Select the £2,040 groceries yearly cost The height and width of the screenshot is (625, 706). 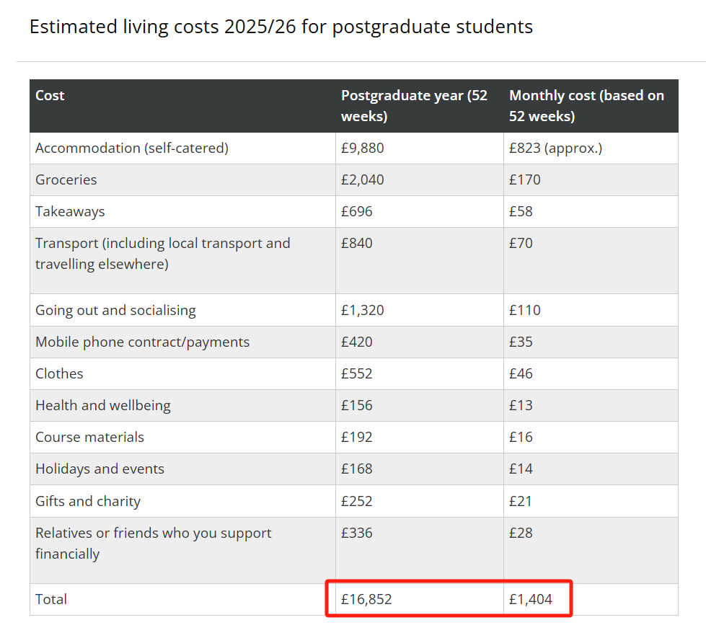[363, 179]
